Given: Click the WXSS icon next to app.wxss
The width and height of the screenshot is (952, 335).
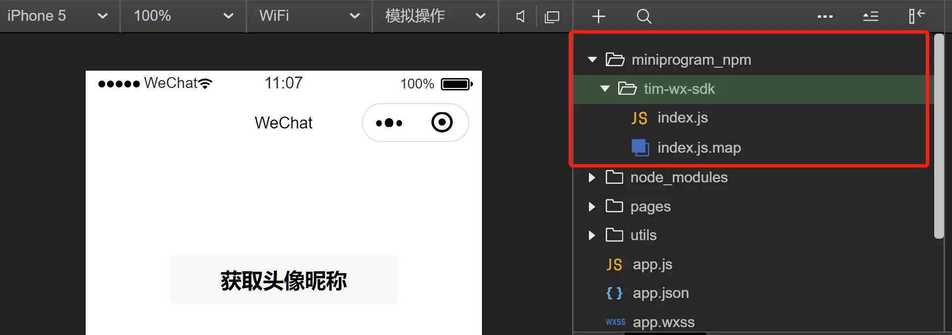Looking at the screenshot, I should (x=615, y=322).
